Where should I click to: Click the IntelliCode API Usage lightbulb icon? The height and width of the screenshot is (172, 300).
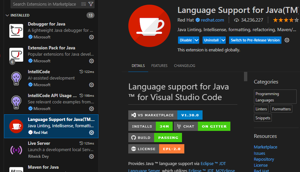click(x=16, y=102)
